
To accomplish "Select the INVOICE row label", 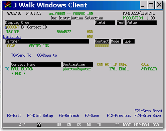I will coord(12,32).
